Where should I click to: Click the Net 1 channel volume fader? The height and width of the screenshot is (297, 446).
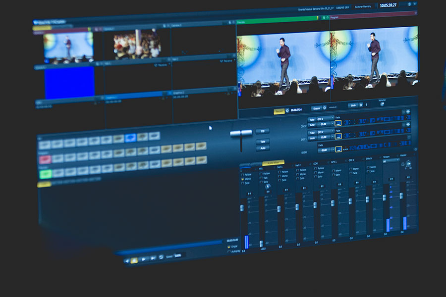tap(279, 209)
